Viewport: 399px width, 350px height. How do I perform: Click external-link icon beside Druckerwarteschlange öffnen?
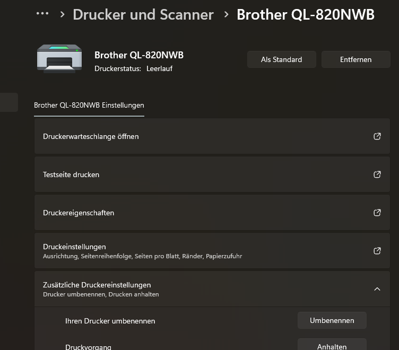(377, 136)
